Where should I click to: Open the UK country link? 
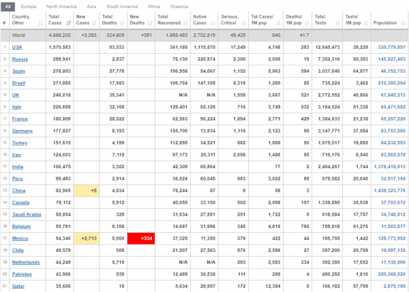(x=16, y=95)
